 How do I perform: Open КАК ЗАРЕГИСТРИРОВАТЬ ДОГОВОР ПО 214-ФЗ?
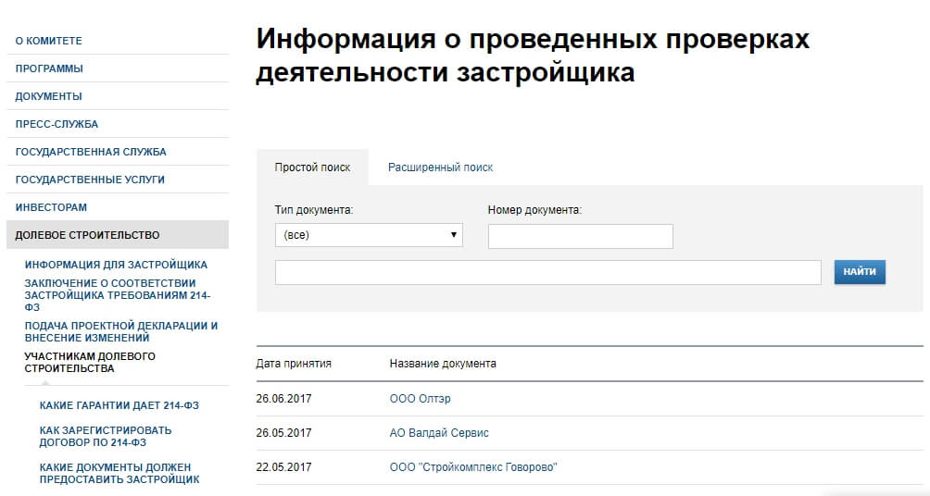(x=106, y=437)
